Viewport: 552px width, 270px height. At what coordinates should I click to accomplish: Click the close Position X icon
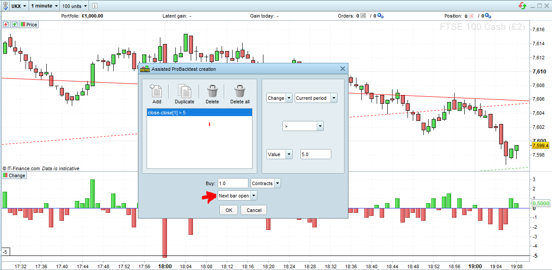click(471, 16)
